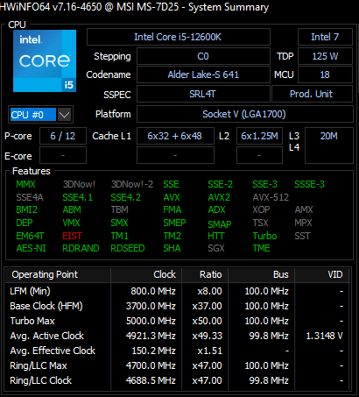Select the HTT feature label
The image size is (359, 397).
click(x=216, y=236)
